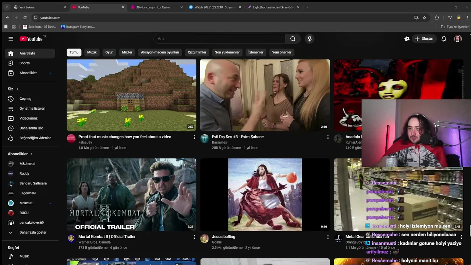Viewport: 471px width, 265px height.
Task: Reload page with browser refresh button
Action: click(x=25, y=18)
